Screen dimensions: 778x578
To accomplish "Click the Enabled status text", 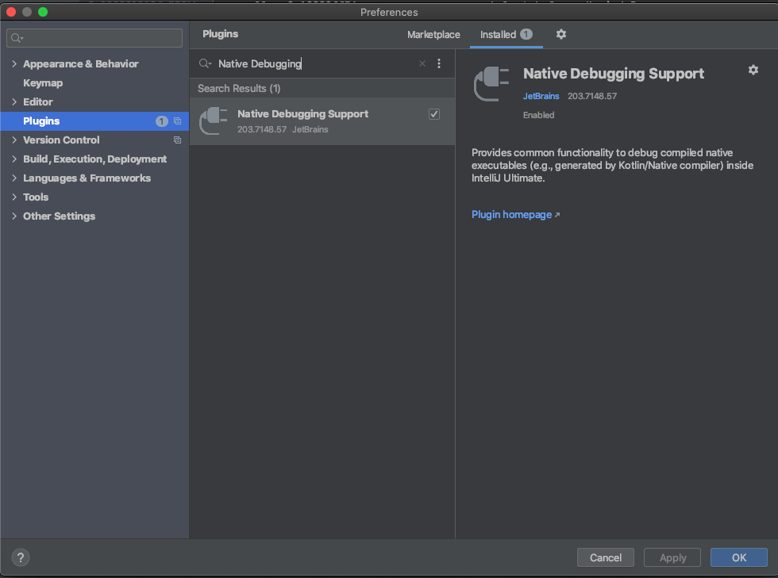I will coord(538,115).
